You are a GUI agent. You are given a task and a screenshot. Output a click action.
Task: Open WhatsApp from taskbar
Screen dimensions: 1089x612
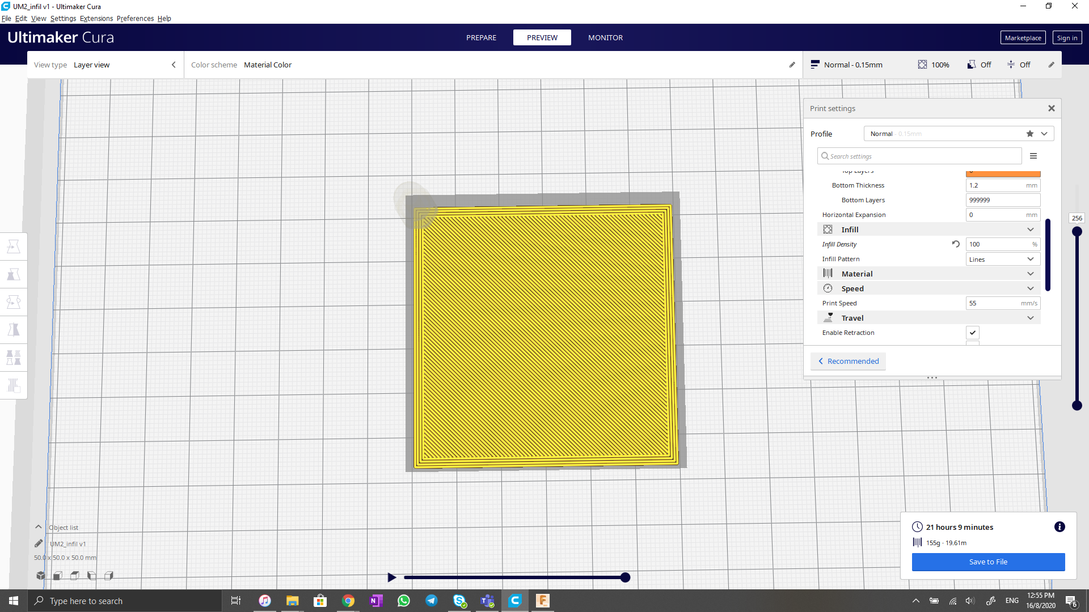pos(404,601)
